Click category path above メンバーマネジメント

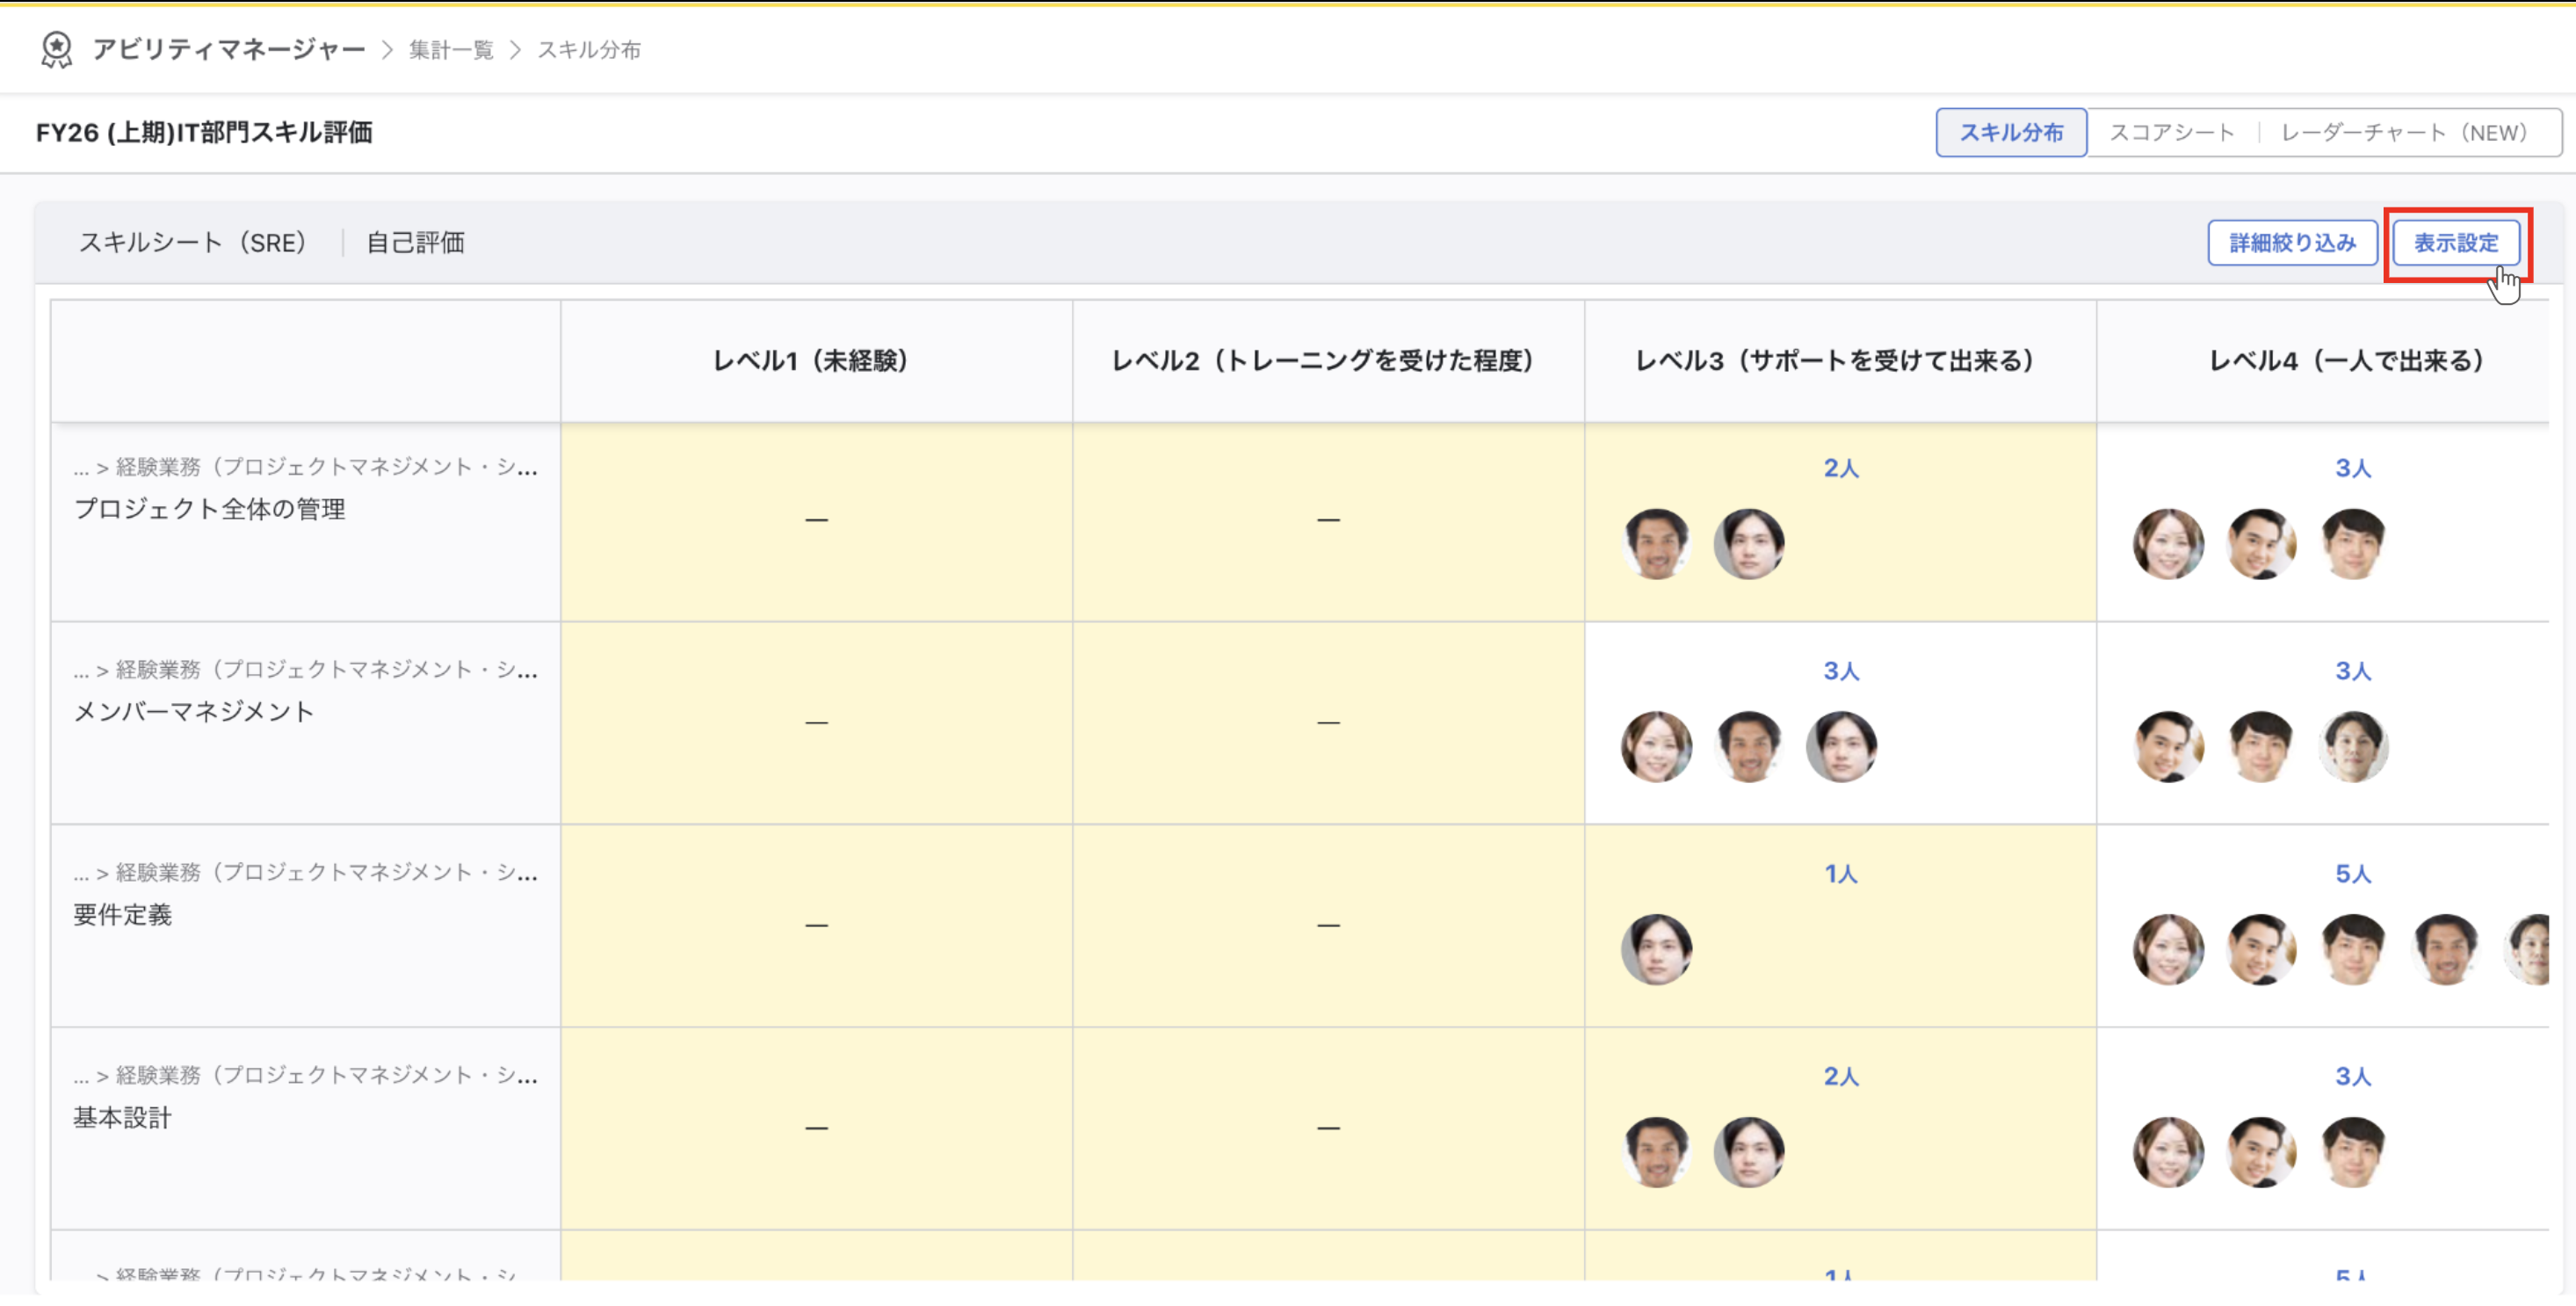point(306,670)
